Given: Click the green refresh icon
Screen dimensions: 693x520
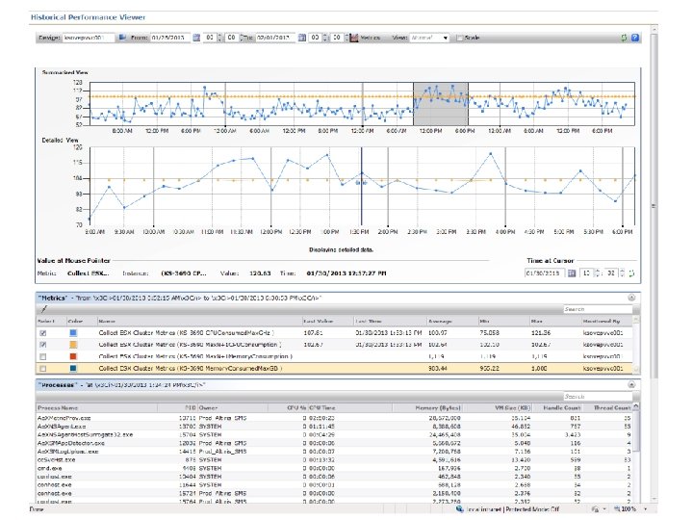Looking at the screenshot, I should 624,38.
